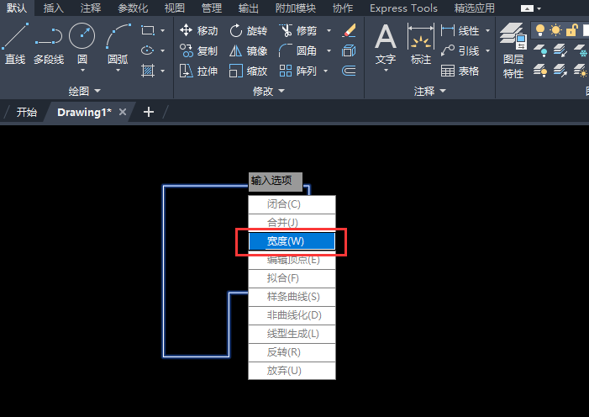This screenshot has height=417, width=589.
Task: Add a Linear (线性) dimension
Action: [460, 30]
